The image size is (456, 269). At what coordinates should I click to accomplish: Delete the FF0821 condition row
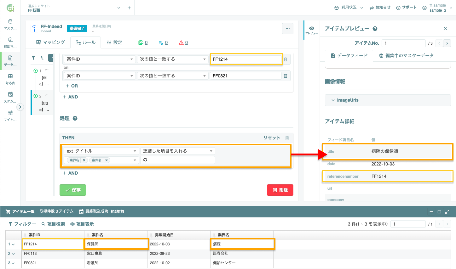pos(286,76)
